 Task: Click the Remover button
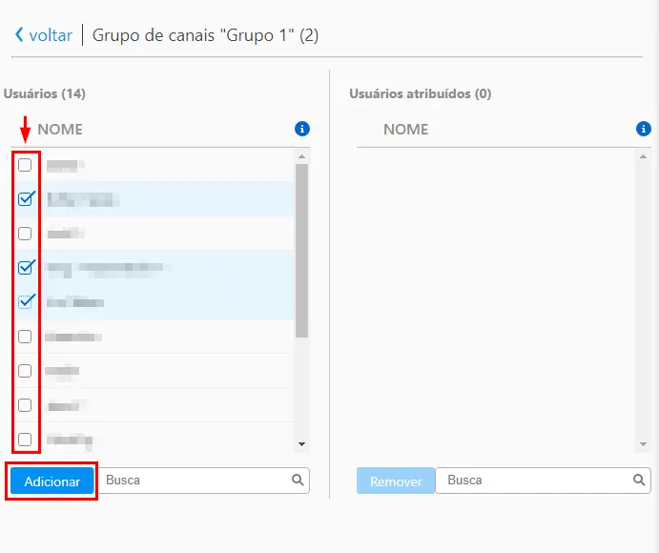[396, 481]
